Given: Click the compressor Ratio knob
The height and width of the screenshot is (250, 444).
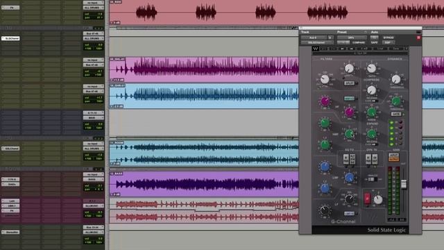Looking at the screenshot, I should pyautogui.click(x=372, y=68).
